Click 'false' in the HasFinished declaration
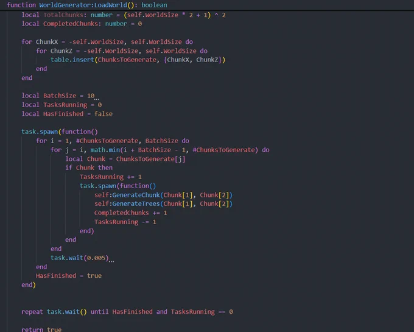The width and height of the screenshot is (414, 332). [103, 114]
